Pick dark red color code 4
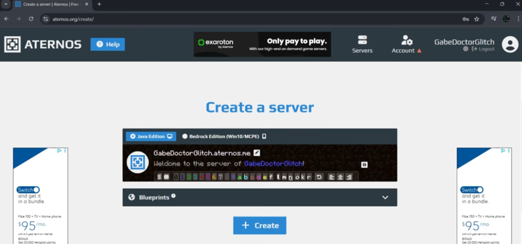The height and width of the screenshot is (244, 522). tap(201, 177)
